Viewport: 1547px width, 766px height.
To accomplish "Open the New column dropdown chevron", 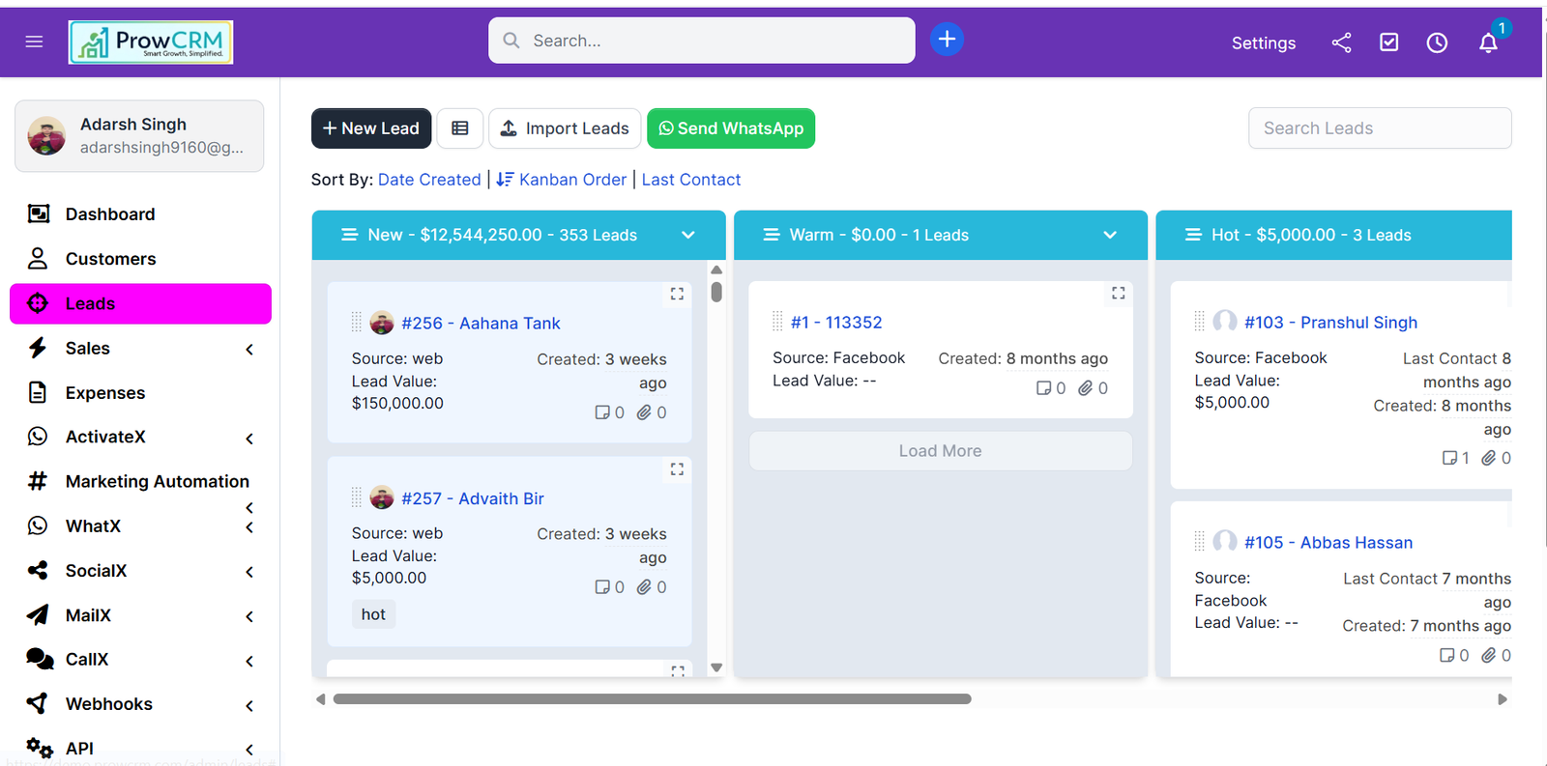I will pos(688,235).
